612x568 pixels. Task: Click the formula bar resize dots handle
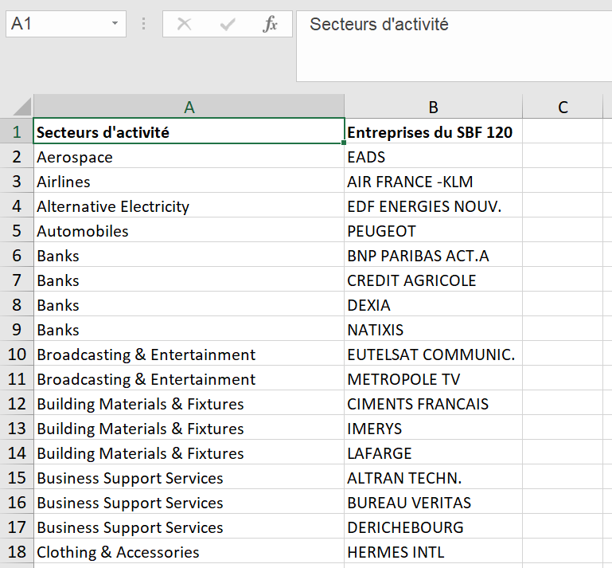tap(144, 25)
